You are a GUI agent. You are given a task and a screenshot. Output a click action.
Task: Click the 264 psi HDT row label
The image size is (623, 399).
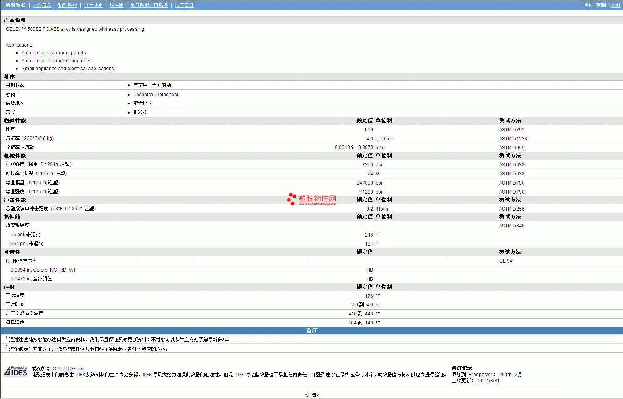(x=27, y=244)
